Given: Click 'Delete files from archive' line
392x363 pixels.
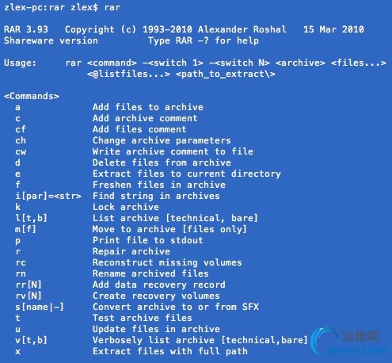Looking at the screenshot, I should 162,162.
